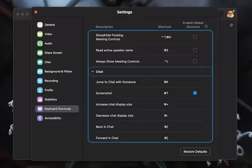Click the Enable Global Shortcut info icon
Image resolution: width=252 pixels, height=168 pixels.
click(206, 27)
